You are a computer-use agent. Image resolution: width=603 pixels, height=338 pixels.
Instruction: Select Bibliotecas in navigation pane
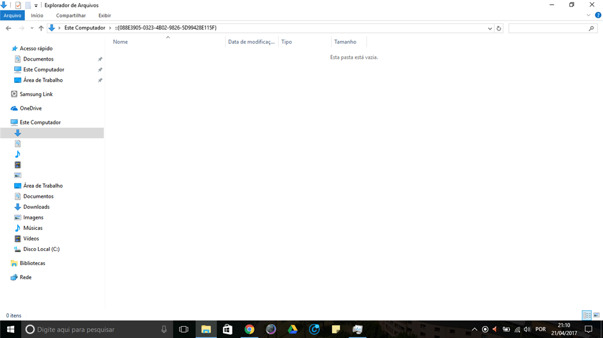[32, 263]
